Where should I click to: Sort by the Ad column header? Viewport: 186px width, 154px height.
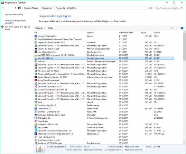60,33
